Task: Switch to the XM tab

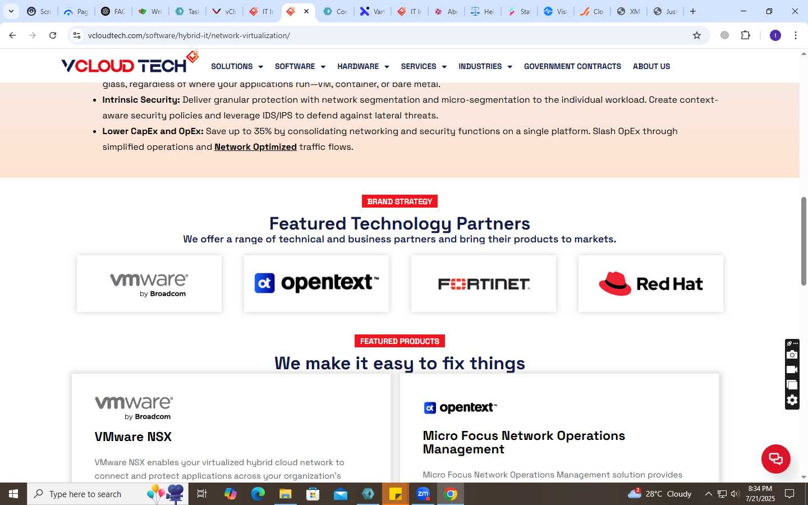Action: (x=628, y=11)
